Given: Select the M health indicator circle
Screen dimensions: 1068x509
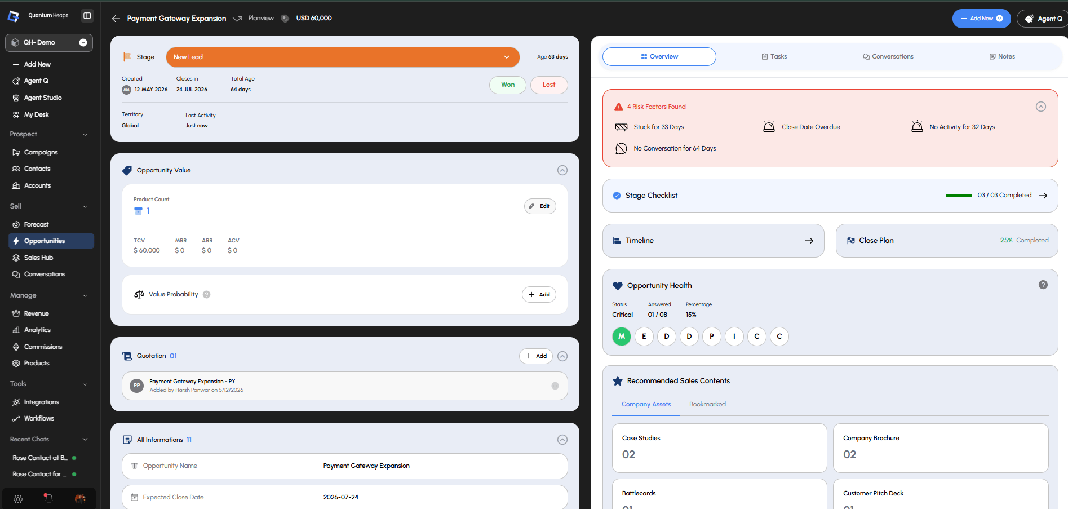Looking at the screenshot, I should click(622, 337).
